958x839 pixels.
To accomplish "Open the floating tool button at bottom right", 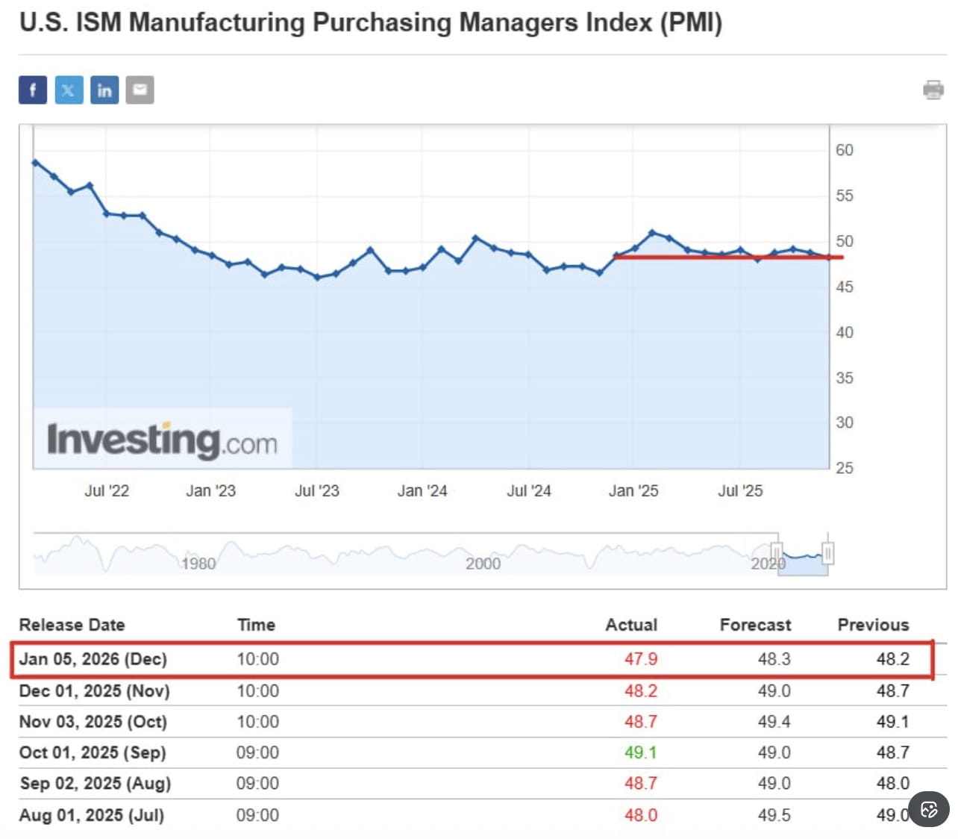I will pyautogui.click(x=929, y=809).
